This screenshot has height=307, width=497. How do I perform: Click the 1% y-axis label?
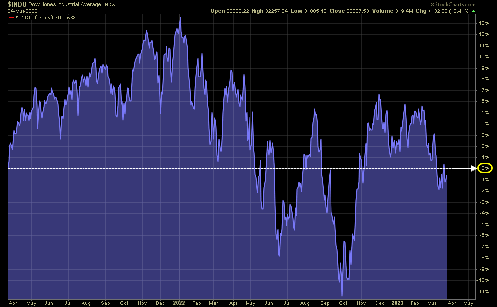pyautogui.click(x=485, y=157)
